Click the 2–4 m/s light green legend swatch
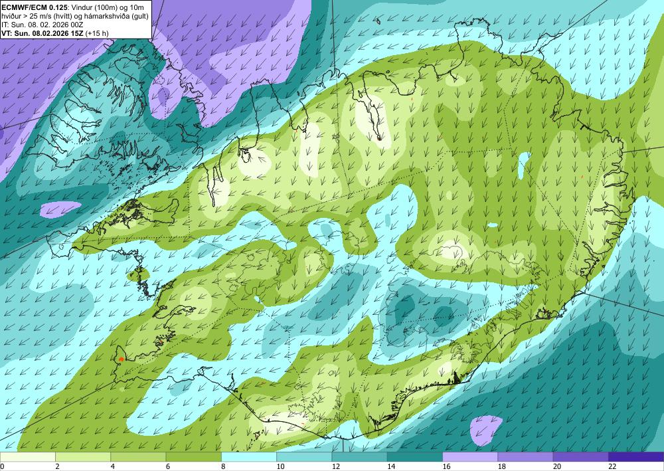The image size is (664, 471). (x=83, y=456)
